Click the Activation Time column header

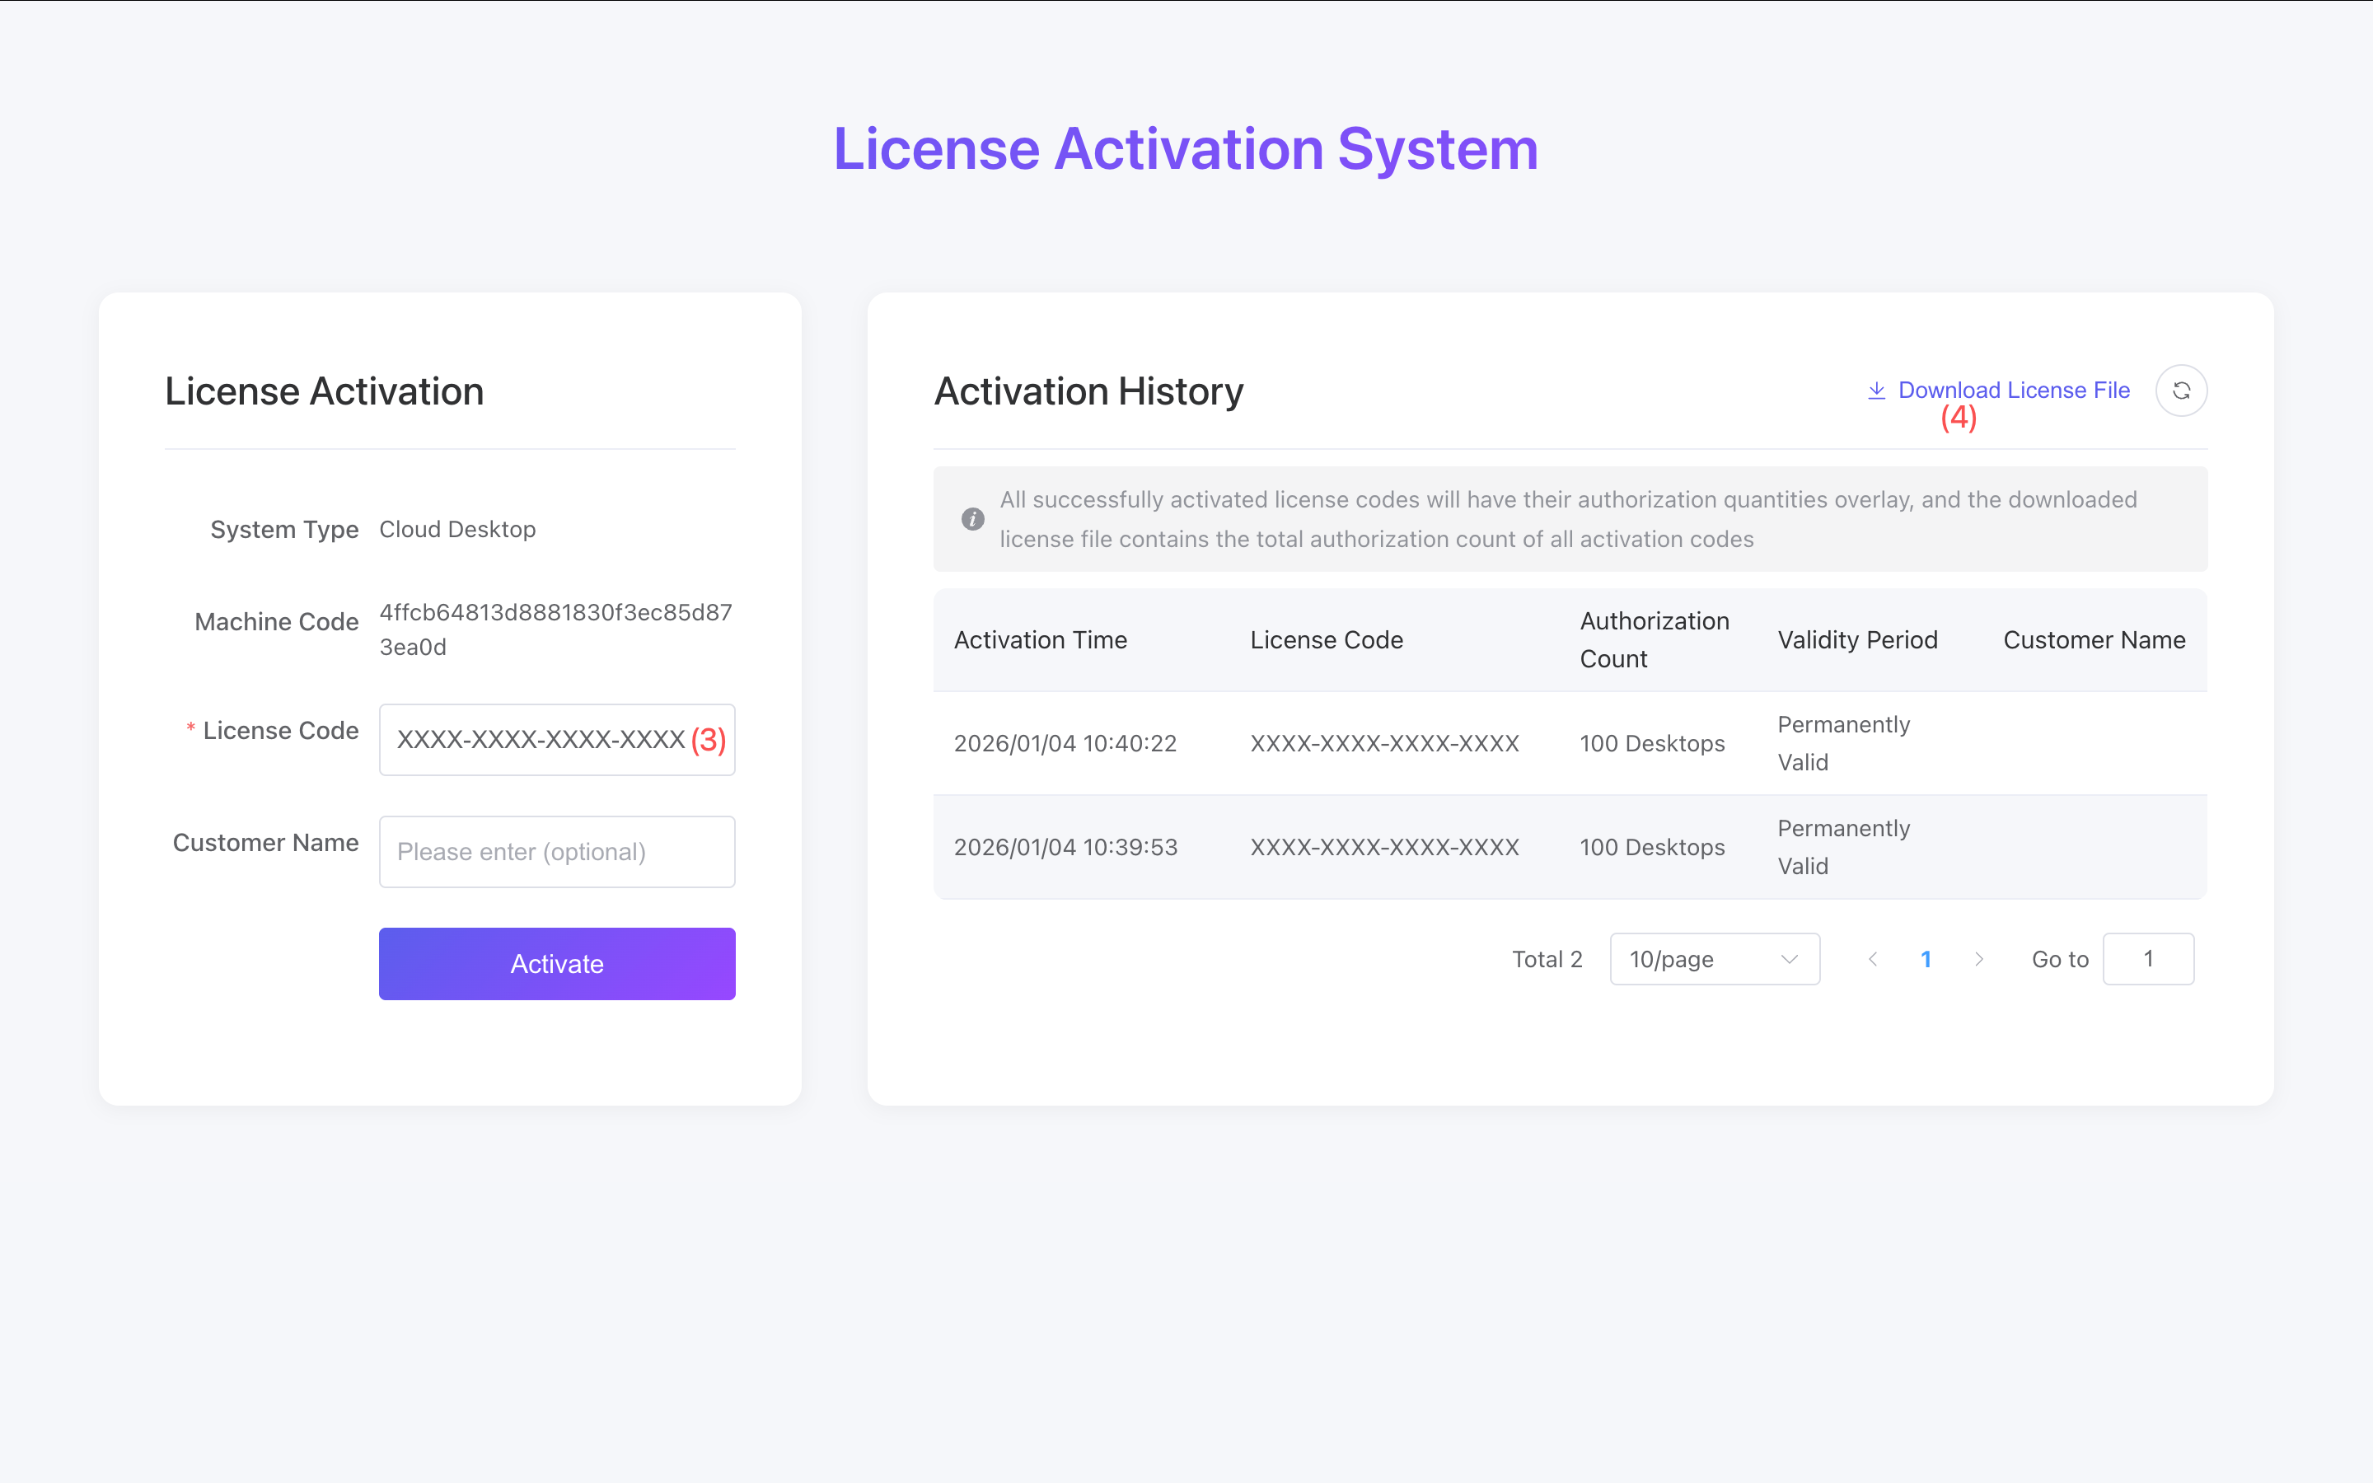[x=1039, y=639]
